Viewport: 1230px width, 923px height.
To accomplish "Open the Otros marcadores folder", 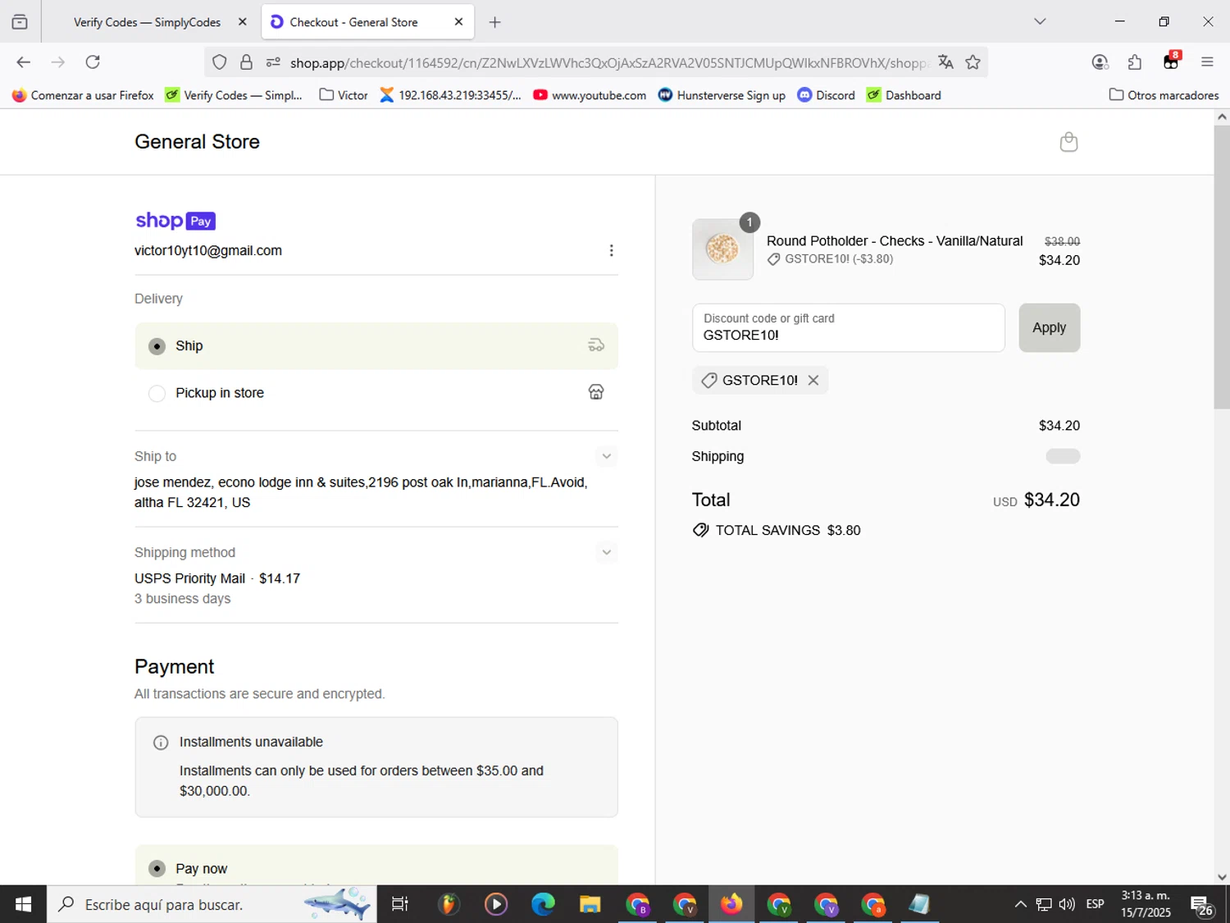I will click(x=1164, y=95).
